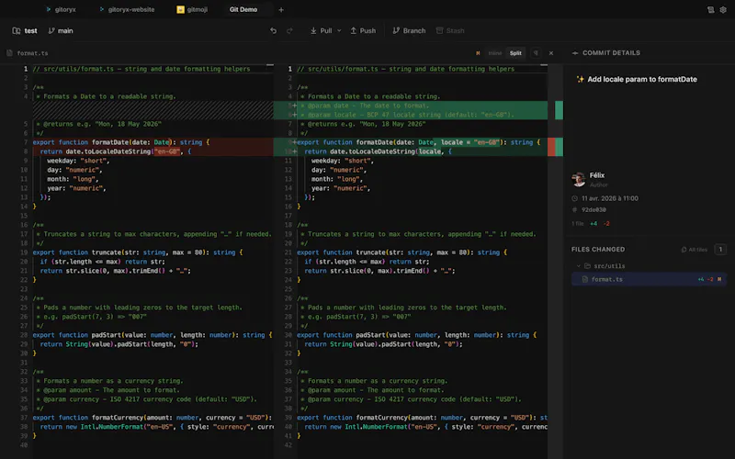Click the src/utils folder icon

(587, 266)
